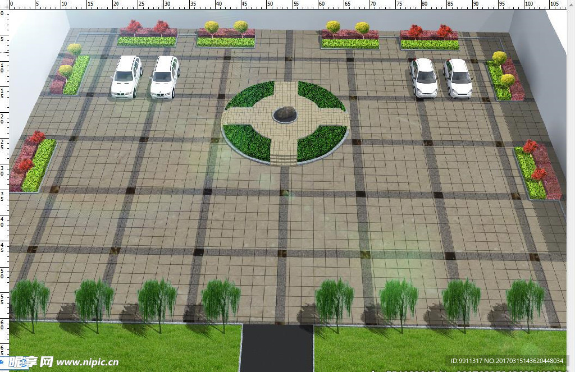Click the ruler origin crosshair in the corner

click(4, 4)
